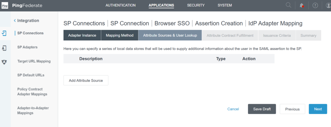Viewport: 331px width, 127px height.
Task: Open Policy Contract Adapter Mappings in sidebar
Action: [32, 91]
